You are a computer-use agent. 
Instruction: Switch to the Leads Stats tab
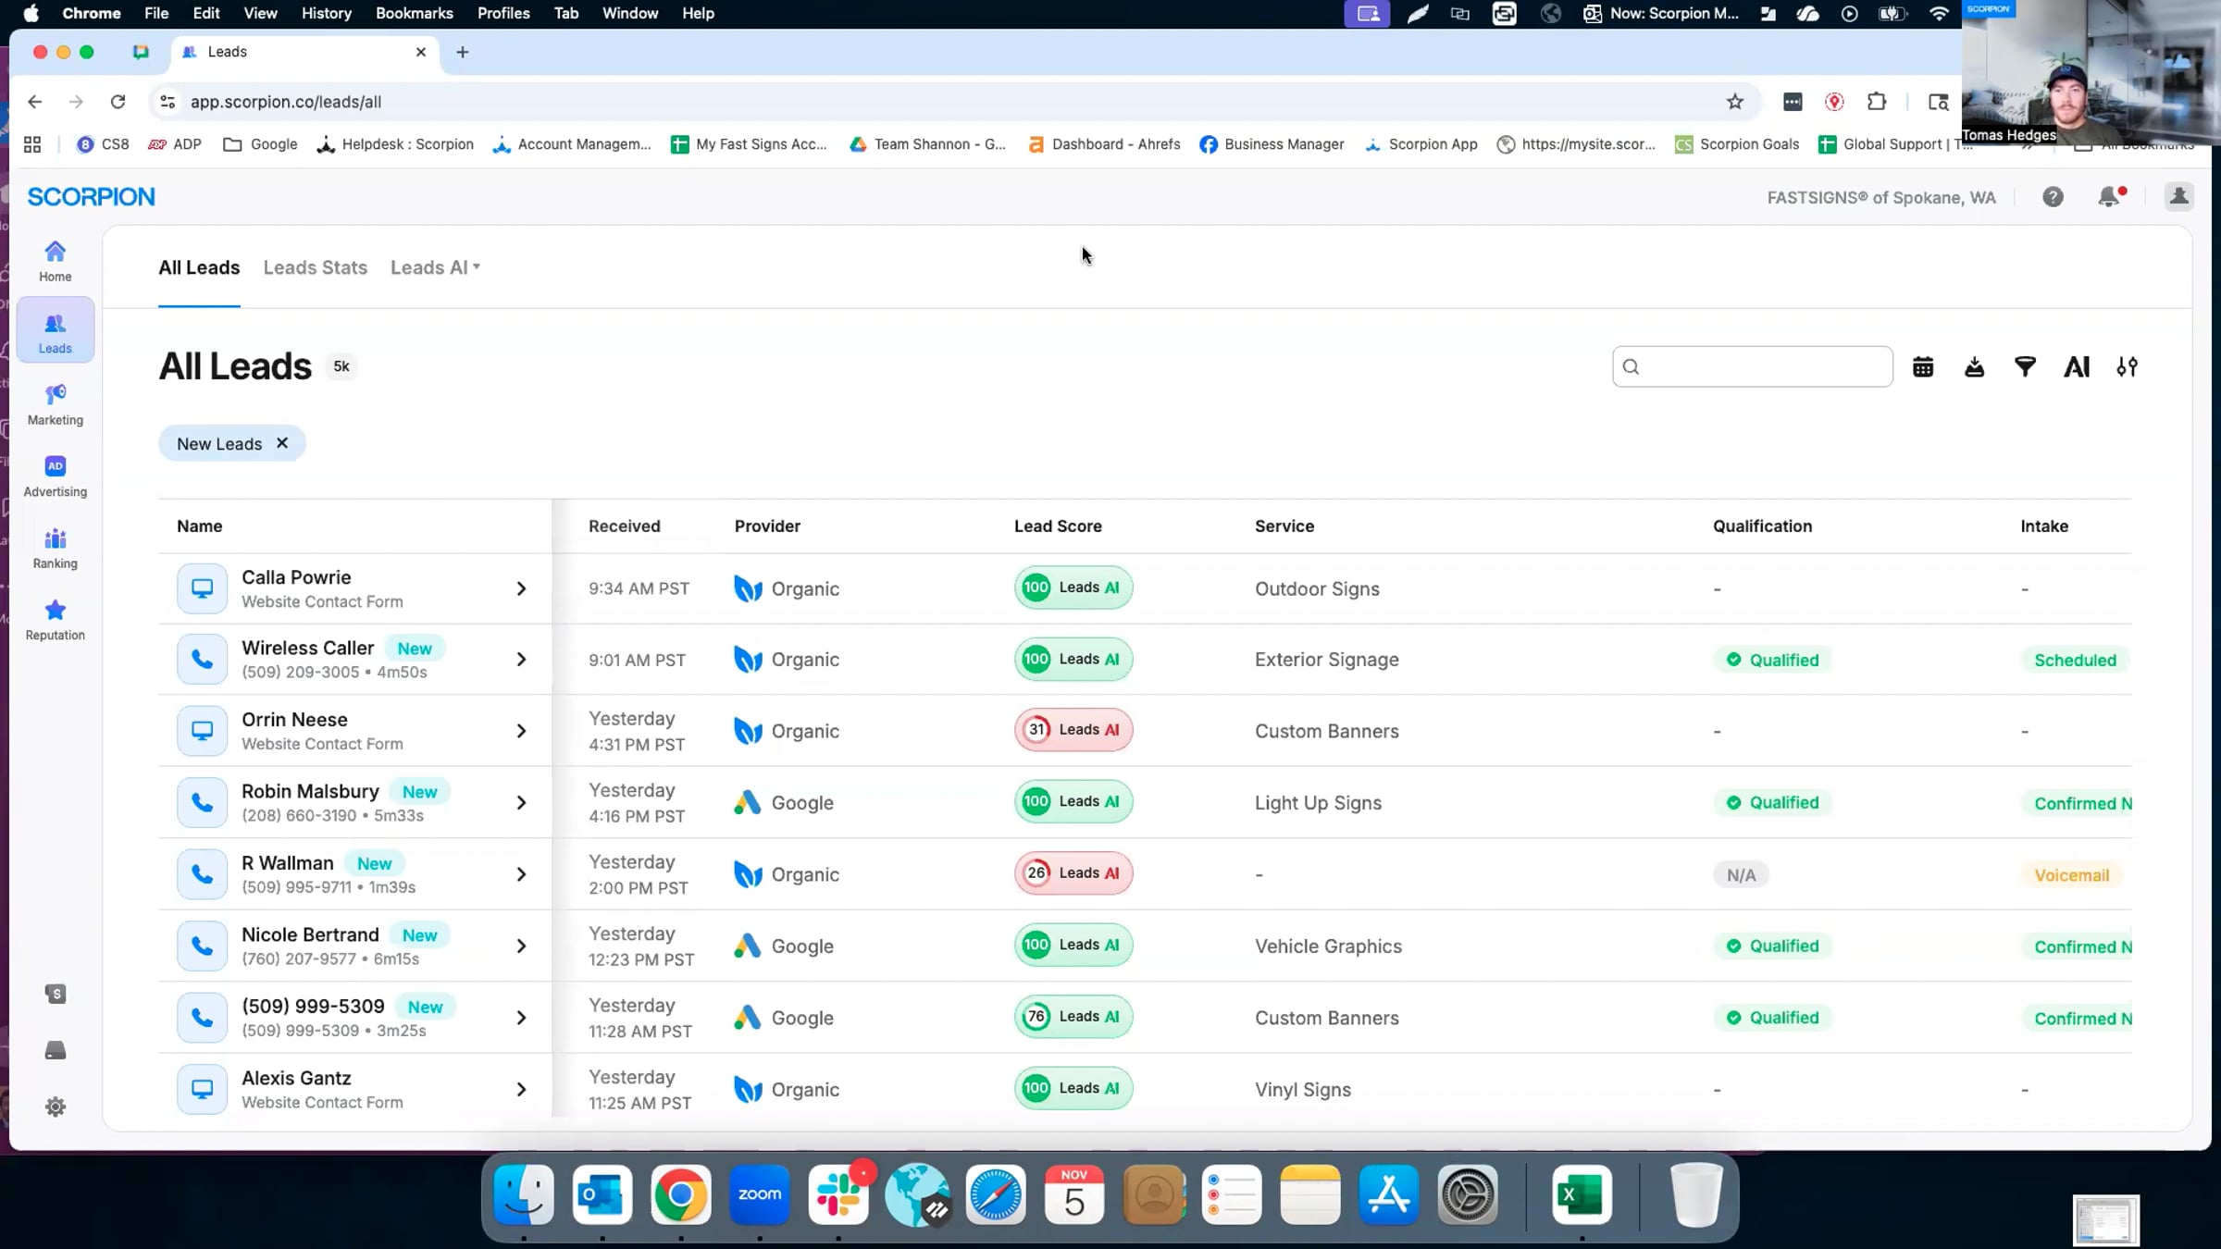coord(315,267)
